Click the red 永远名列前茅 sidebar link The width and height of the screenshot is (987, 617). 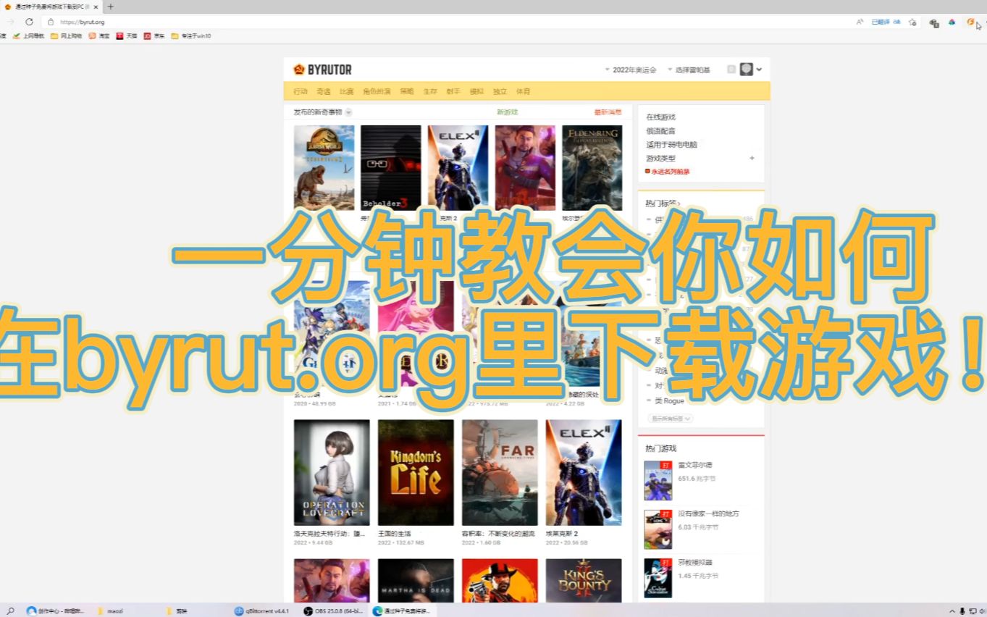[x=668, y=172]
